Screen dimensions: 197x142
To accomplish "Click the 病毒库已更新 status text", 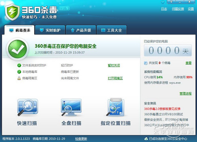I will click(x=70, y=72).
